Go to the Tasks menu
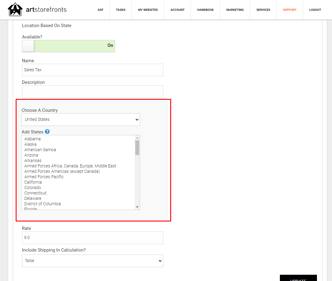 coord(121,10)
